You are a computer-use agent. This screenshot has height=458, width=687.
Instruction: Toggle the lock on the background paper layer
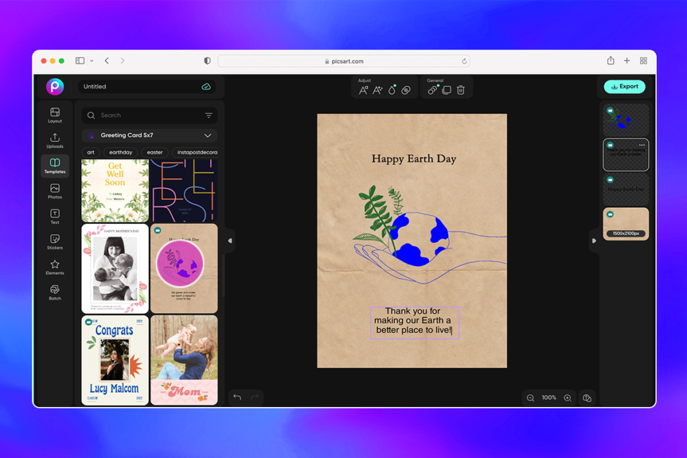tap(609, 213)
